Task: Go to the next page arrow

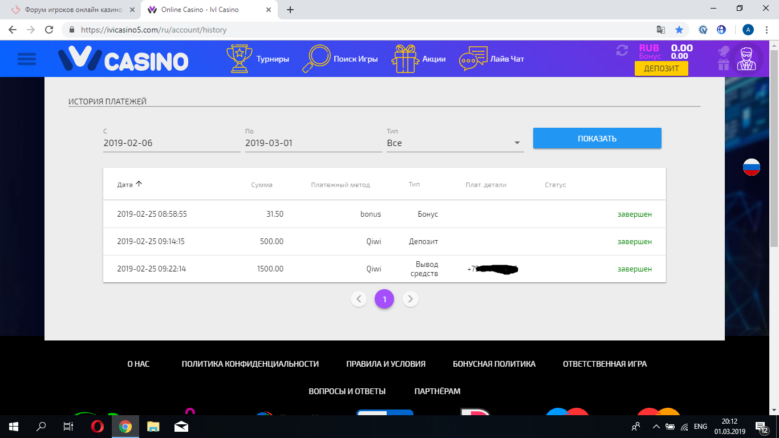Action: pyautogui.click(x=411, y=299)
